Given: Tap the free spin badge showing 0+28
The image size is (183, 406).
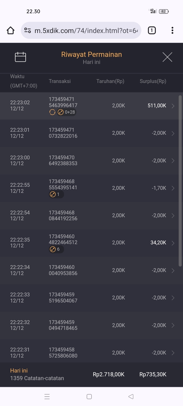Looking at the screenshot, I should [x=67, y=112].
